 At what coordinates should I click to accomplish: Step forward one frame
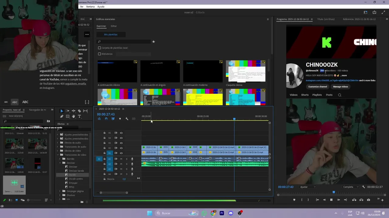click(x=339, y=200)
